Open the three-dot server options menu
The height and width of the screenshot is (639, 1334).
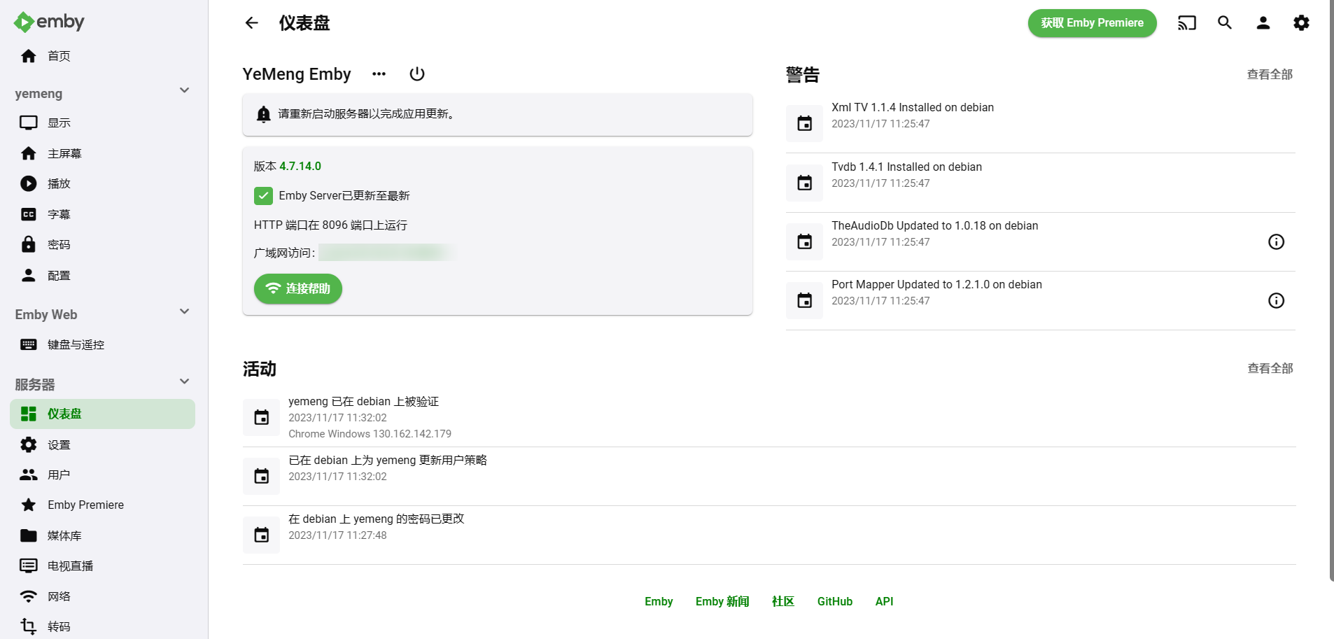point(379,74)
